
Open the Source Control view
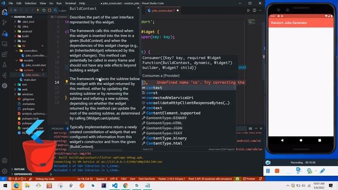[4, 22]
